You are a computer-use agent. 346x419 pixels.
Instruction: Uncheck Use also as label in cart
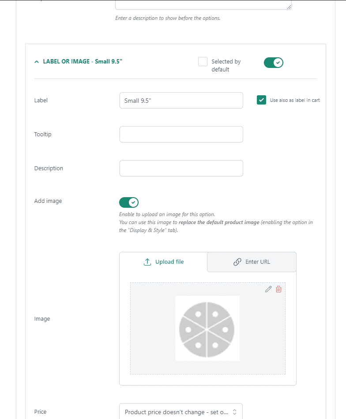261,100
